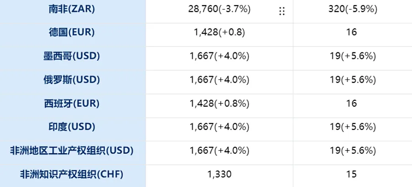Select the 南非(ZAR) row header cell

coord(73,9)
